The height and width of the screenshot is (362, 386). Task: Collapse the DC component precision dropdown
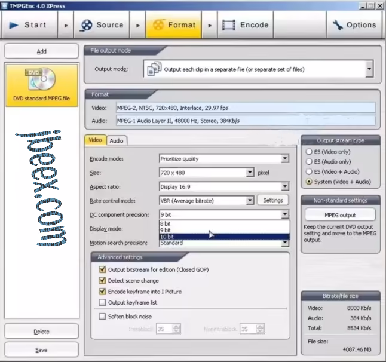tap(285, 214)
